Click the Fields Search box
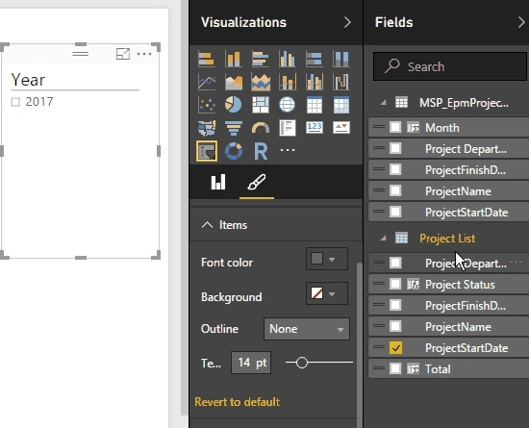The image size is (529, 428). pos(449,66)
